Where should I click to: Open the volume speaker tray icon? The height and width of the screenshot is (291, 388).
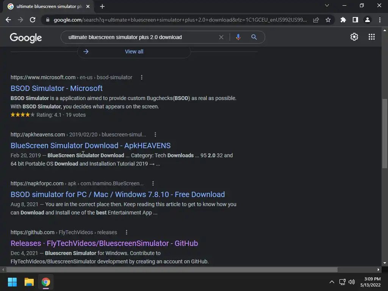point(352,282)
